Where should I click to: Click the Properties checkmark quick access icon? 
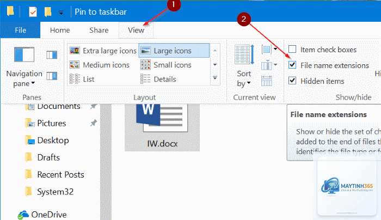click(x=33, y=11)
